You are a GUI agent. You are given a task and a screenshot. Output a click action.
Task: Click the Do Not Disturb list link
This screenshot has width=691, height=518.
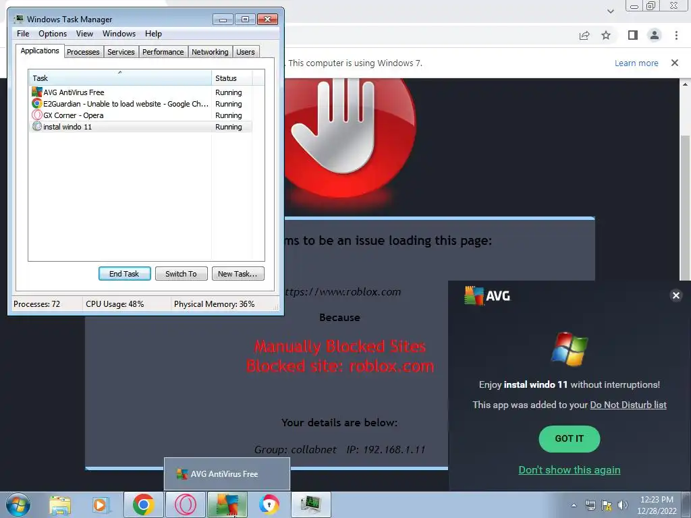click(628, 405)
